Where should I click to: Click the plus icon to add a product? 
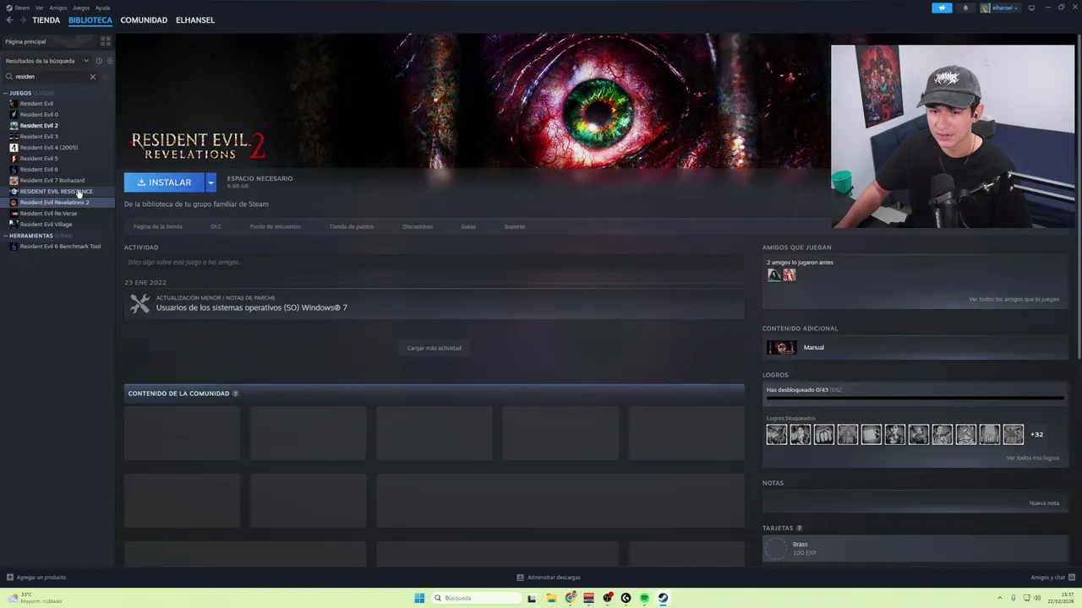pyautogui.click(x=10, y=578)
